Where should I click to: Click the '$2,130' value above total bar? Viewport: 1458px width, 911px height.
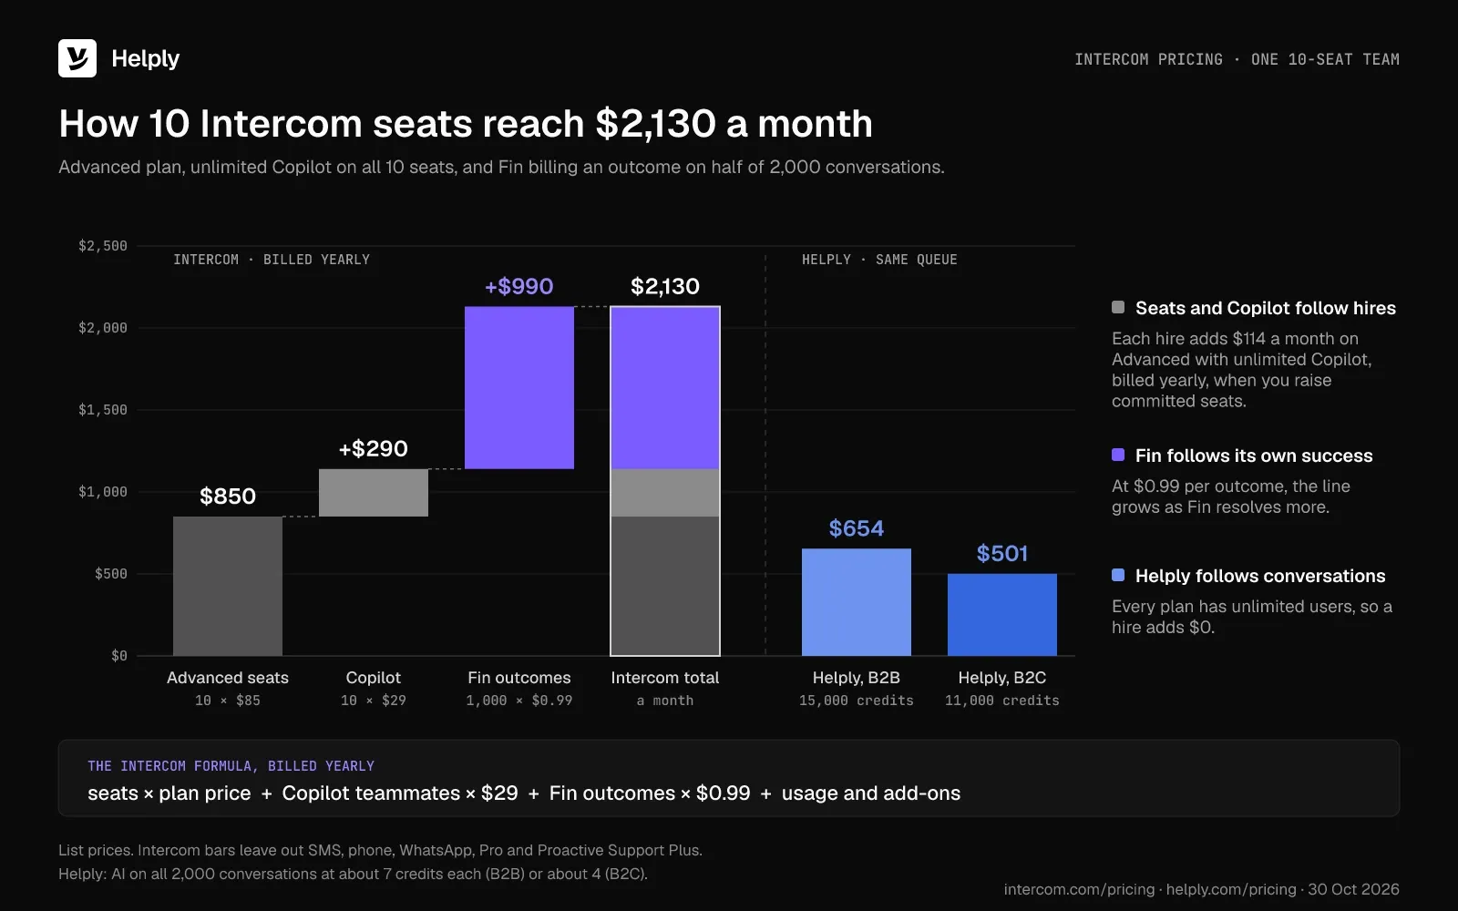point(665,286)
